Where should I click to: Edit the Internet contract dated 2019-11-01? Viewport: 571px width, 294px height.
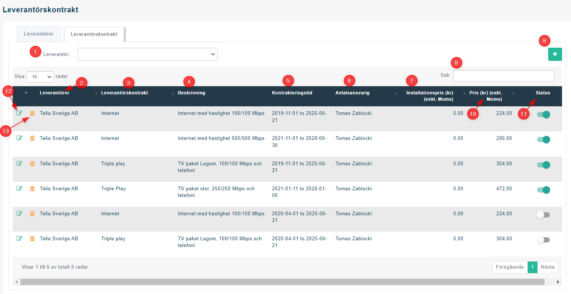coord(19,113)
